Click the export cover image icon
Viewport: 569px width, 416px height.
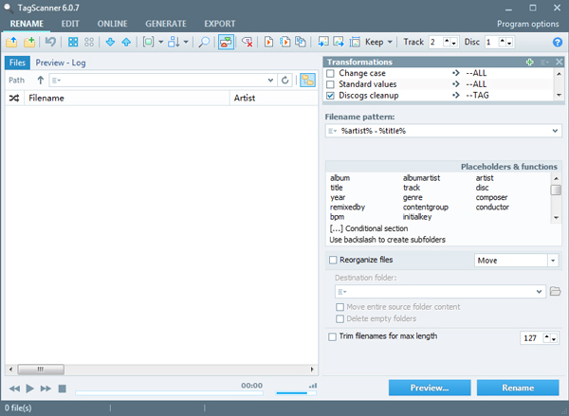(339, 42)
